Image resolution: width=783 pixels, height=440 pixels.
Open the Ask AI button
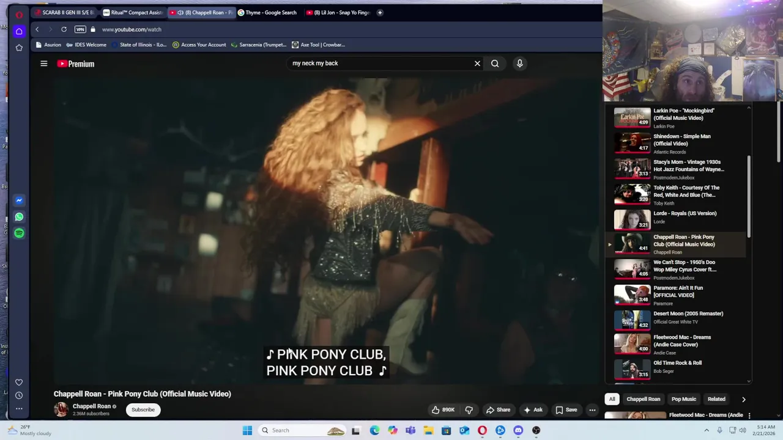(532, 410)
